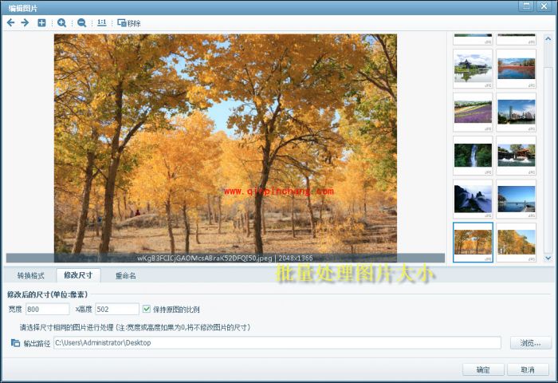This screenshot has width=558, height=383.
Task: Open the 重命名 tab
Action: pos(125,275)
